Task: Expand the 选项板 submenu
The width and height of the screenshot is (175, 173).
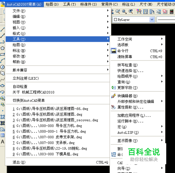Action: [x=138, y=45]
